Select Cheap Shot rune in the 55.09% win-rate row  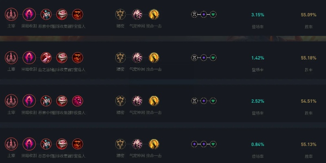[x=46, y=15]
